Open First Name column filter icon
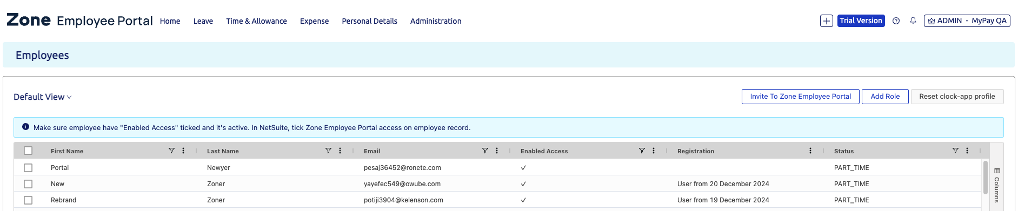 coord(171,151)
